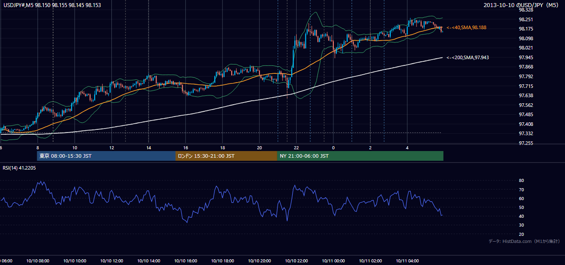Screen dimensions: 565x265
Task: Click the 40 SMA 98.188 label
Action: (466, 27)
